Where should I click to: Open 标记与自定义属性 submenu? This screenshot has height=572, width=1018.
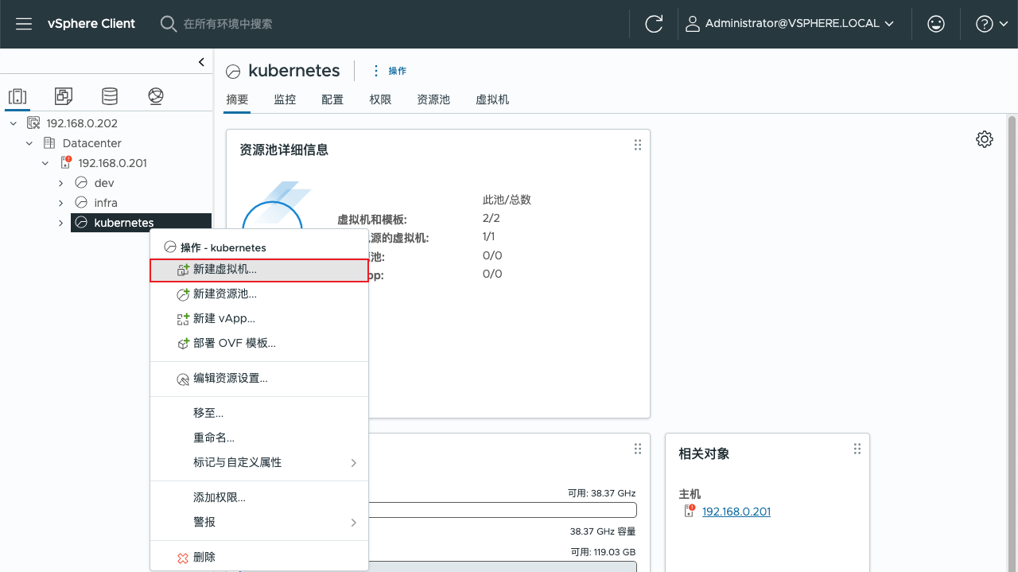point(259,463)
